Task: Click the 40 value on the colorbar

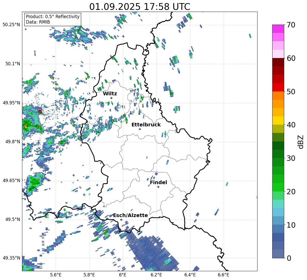Action: tap(291, 125)
